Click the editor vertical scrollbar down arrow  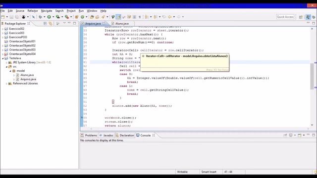tap(312, 125)
